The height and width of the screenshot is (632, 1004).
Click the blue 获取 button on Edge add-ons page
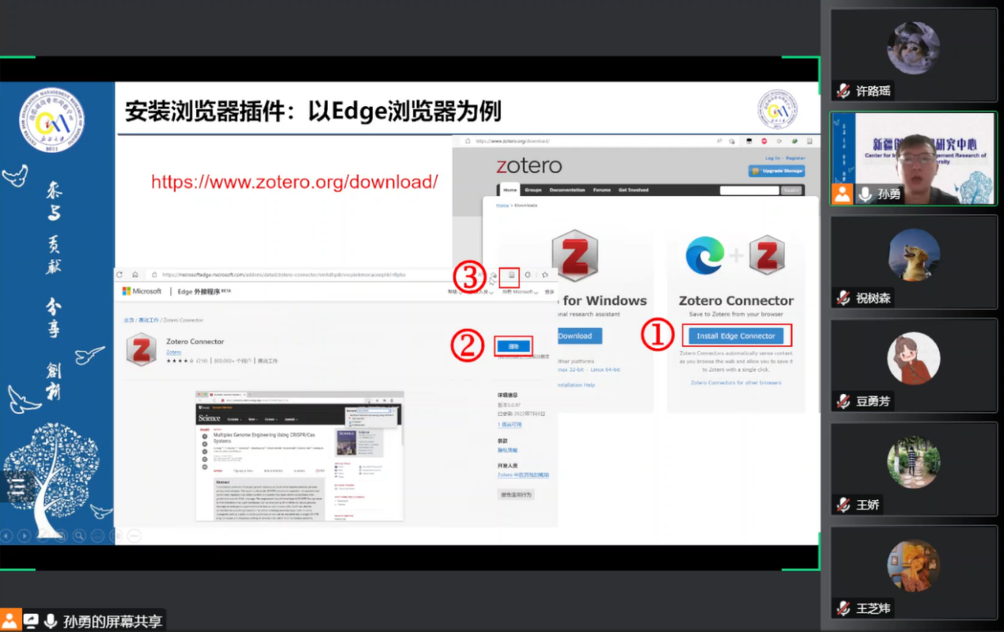tap(513, 346)
